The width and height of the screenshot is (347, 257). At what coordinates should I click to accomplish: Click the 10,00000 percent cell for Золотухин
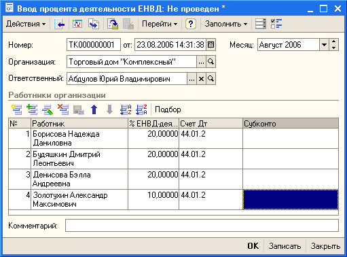153,200
